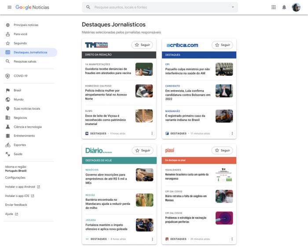Go to the Esportes section
308x250 pixels.
tap(20, 145)
